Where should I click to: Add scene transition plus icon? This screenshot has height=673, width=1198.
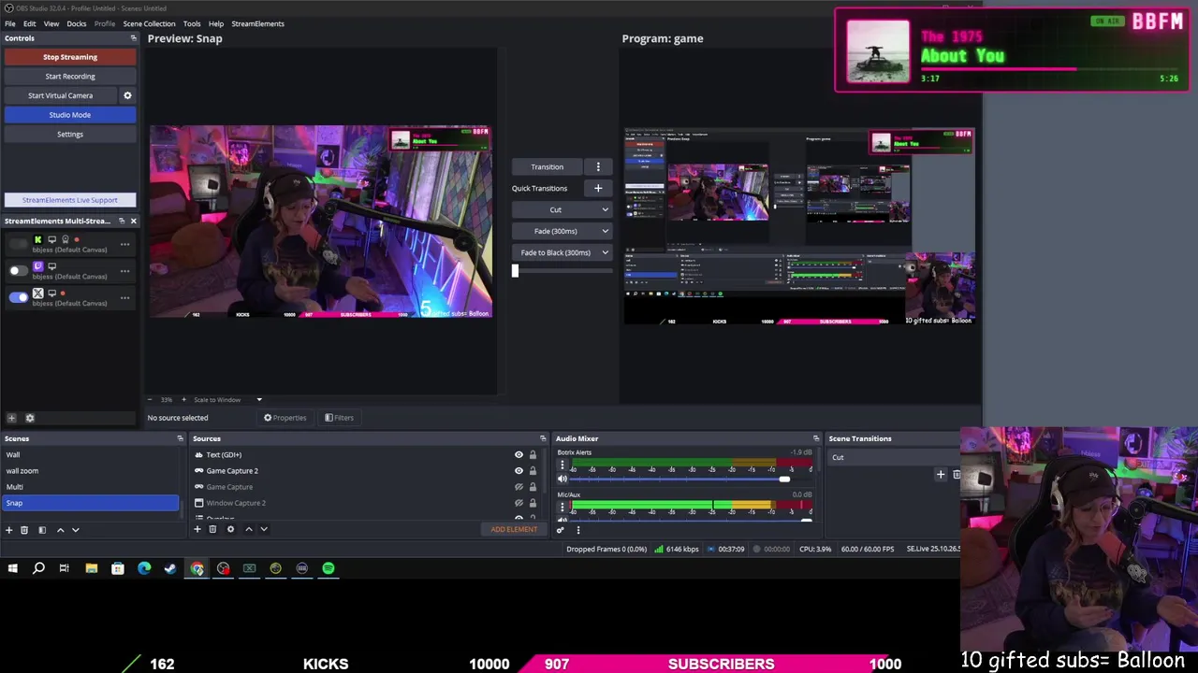941,475
